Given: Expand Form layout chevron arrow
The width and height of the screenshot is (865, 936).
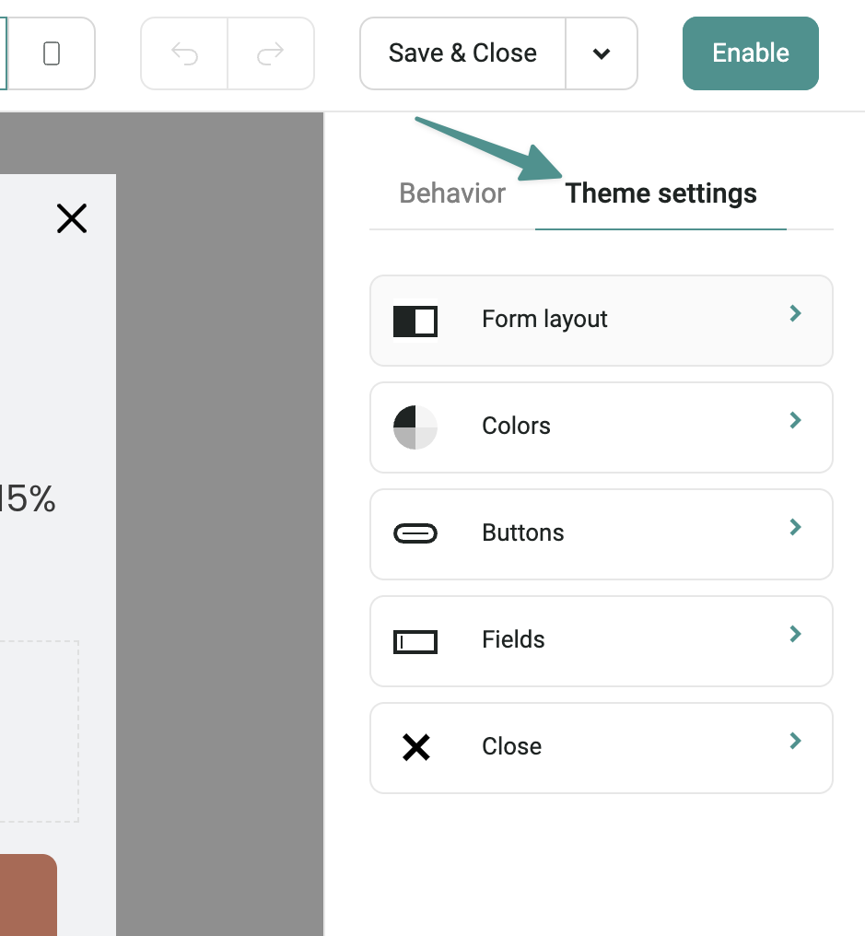Looking at the screenshot, I should (795, 313).
